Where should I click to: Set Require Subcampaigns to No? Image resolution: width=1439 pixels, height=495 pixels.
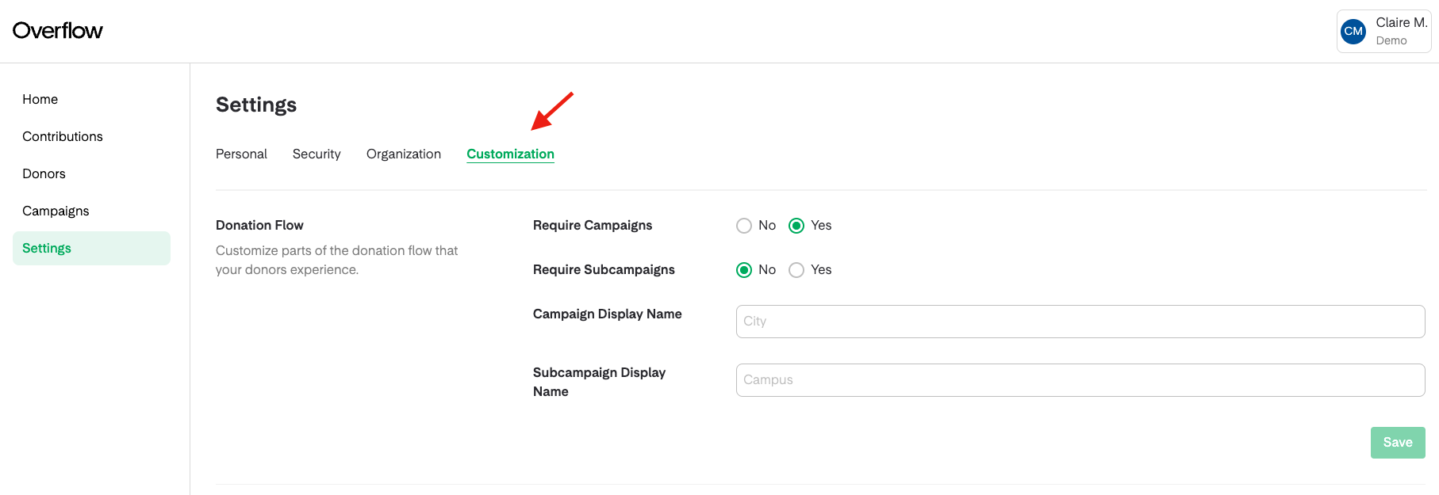[x=744, y=270]
